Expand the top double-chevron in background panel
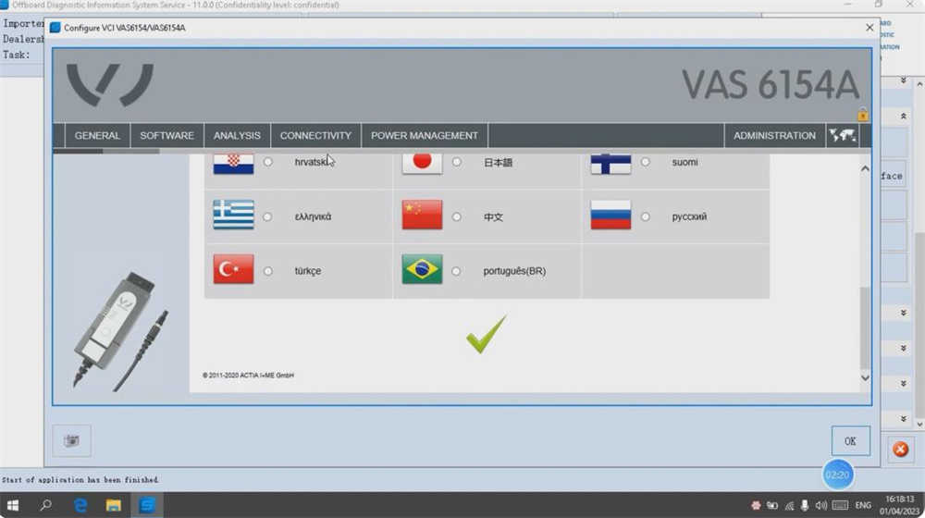Viewport: 925px width, 518px height. 903,80
